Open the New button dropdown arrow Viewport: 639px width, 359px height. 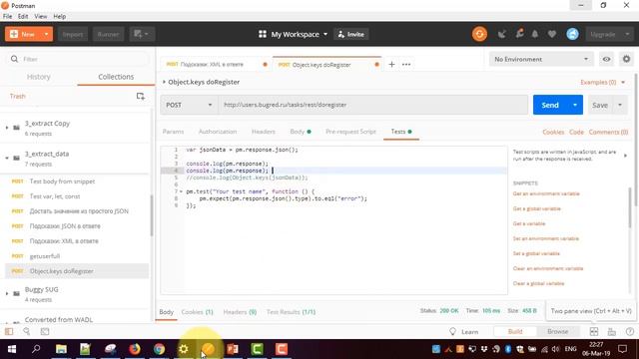pyautogui.click(x=46, y=34)
